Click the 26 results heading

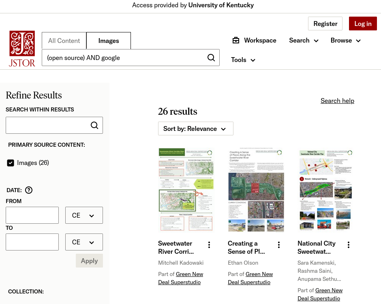(x=178, y=111)
